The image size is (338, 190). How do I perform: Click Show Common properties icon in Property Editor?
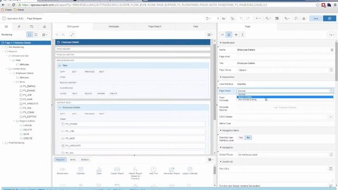point(222,35)
